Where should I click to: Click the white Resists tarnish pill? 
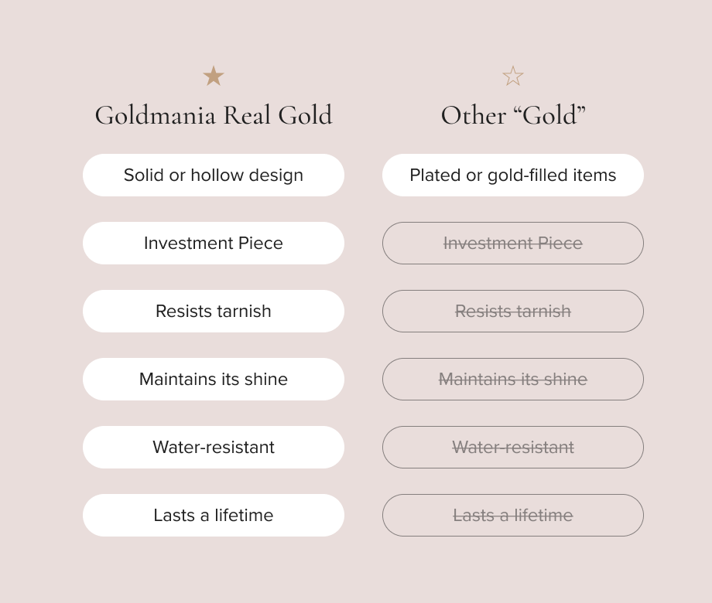click(x=214, y=311)
